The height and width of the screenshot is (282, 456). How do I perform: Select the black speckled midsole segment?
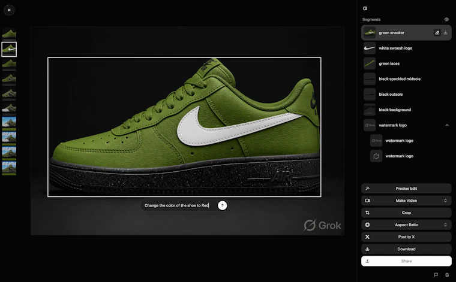(406, 79)
